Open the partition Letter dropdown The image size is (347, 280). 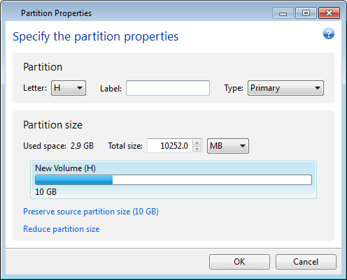[69, 88]
